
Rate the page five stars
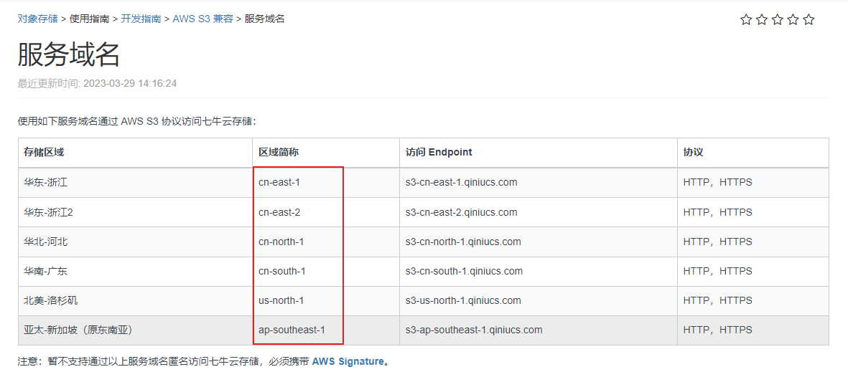809,20
